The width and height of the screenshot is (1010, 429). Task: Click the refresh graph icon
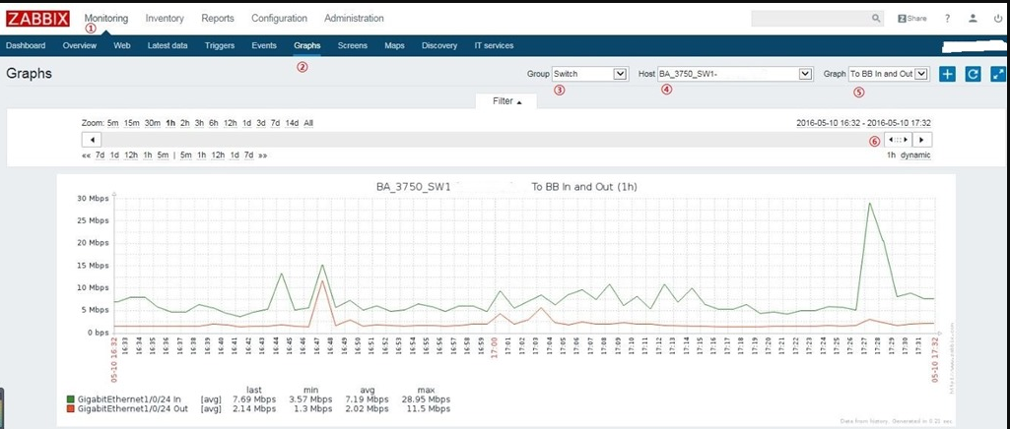(973, 74)
